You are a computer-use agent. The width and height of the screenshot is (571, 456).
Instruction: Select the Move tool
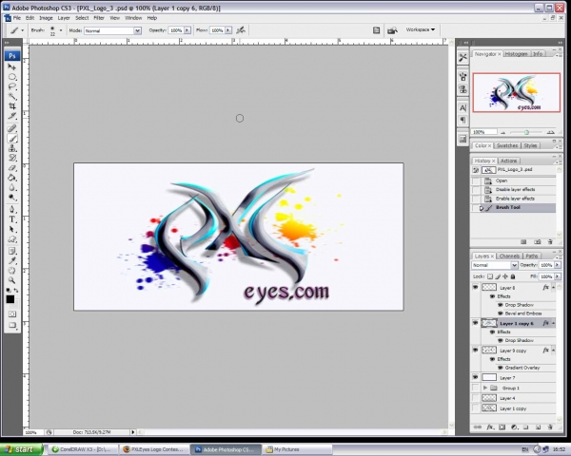[12, 66]
